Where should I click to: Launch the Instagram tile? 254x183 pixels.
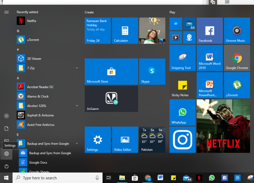coord(182,140)
